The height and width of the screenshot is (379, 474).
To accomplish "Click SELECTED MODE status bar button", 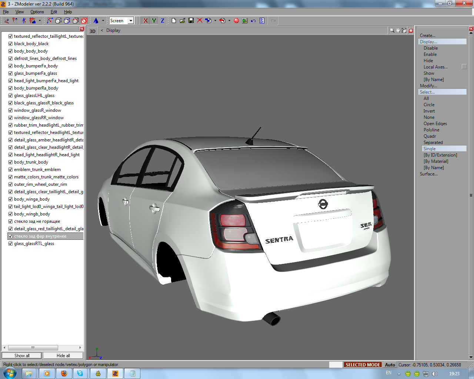I will [x=363, y=365].
